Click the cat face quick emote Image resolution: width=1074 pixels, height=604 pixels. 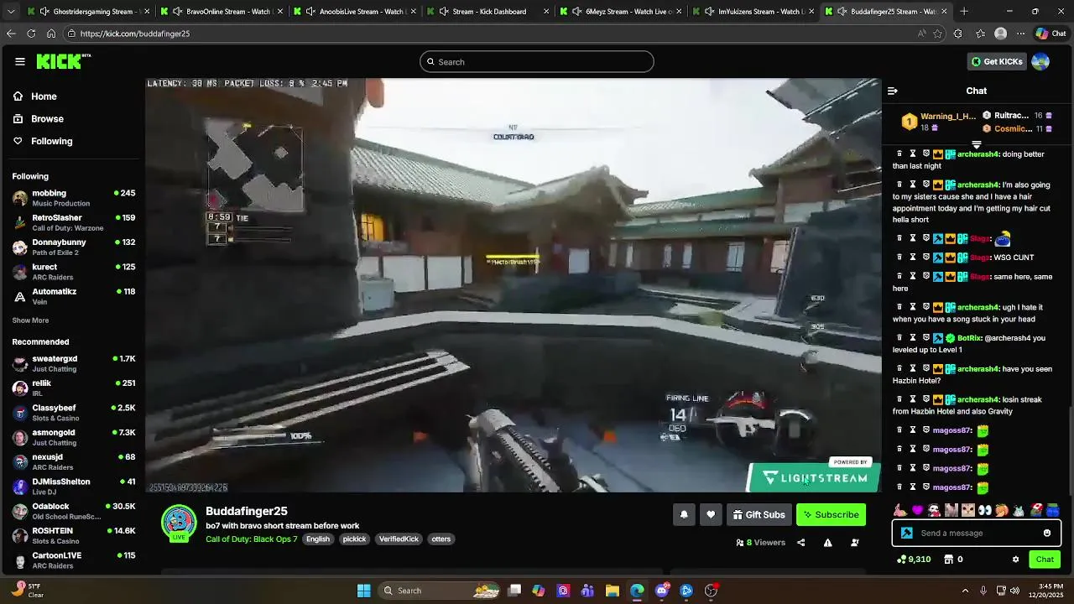click(968, 510)
